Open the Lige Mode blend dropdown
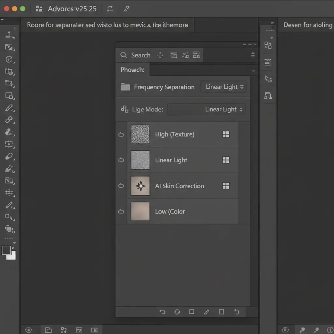 (x=206, y=110)
